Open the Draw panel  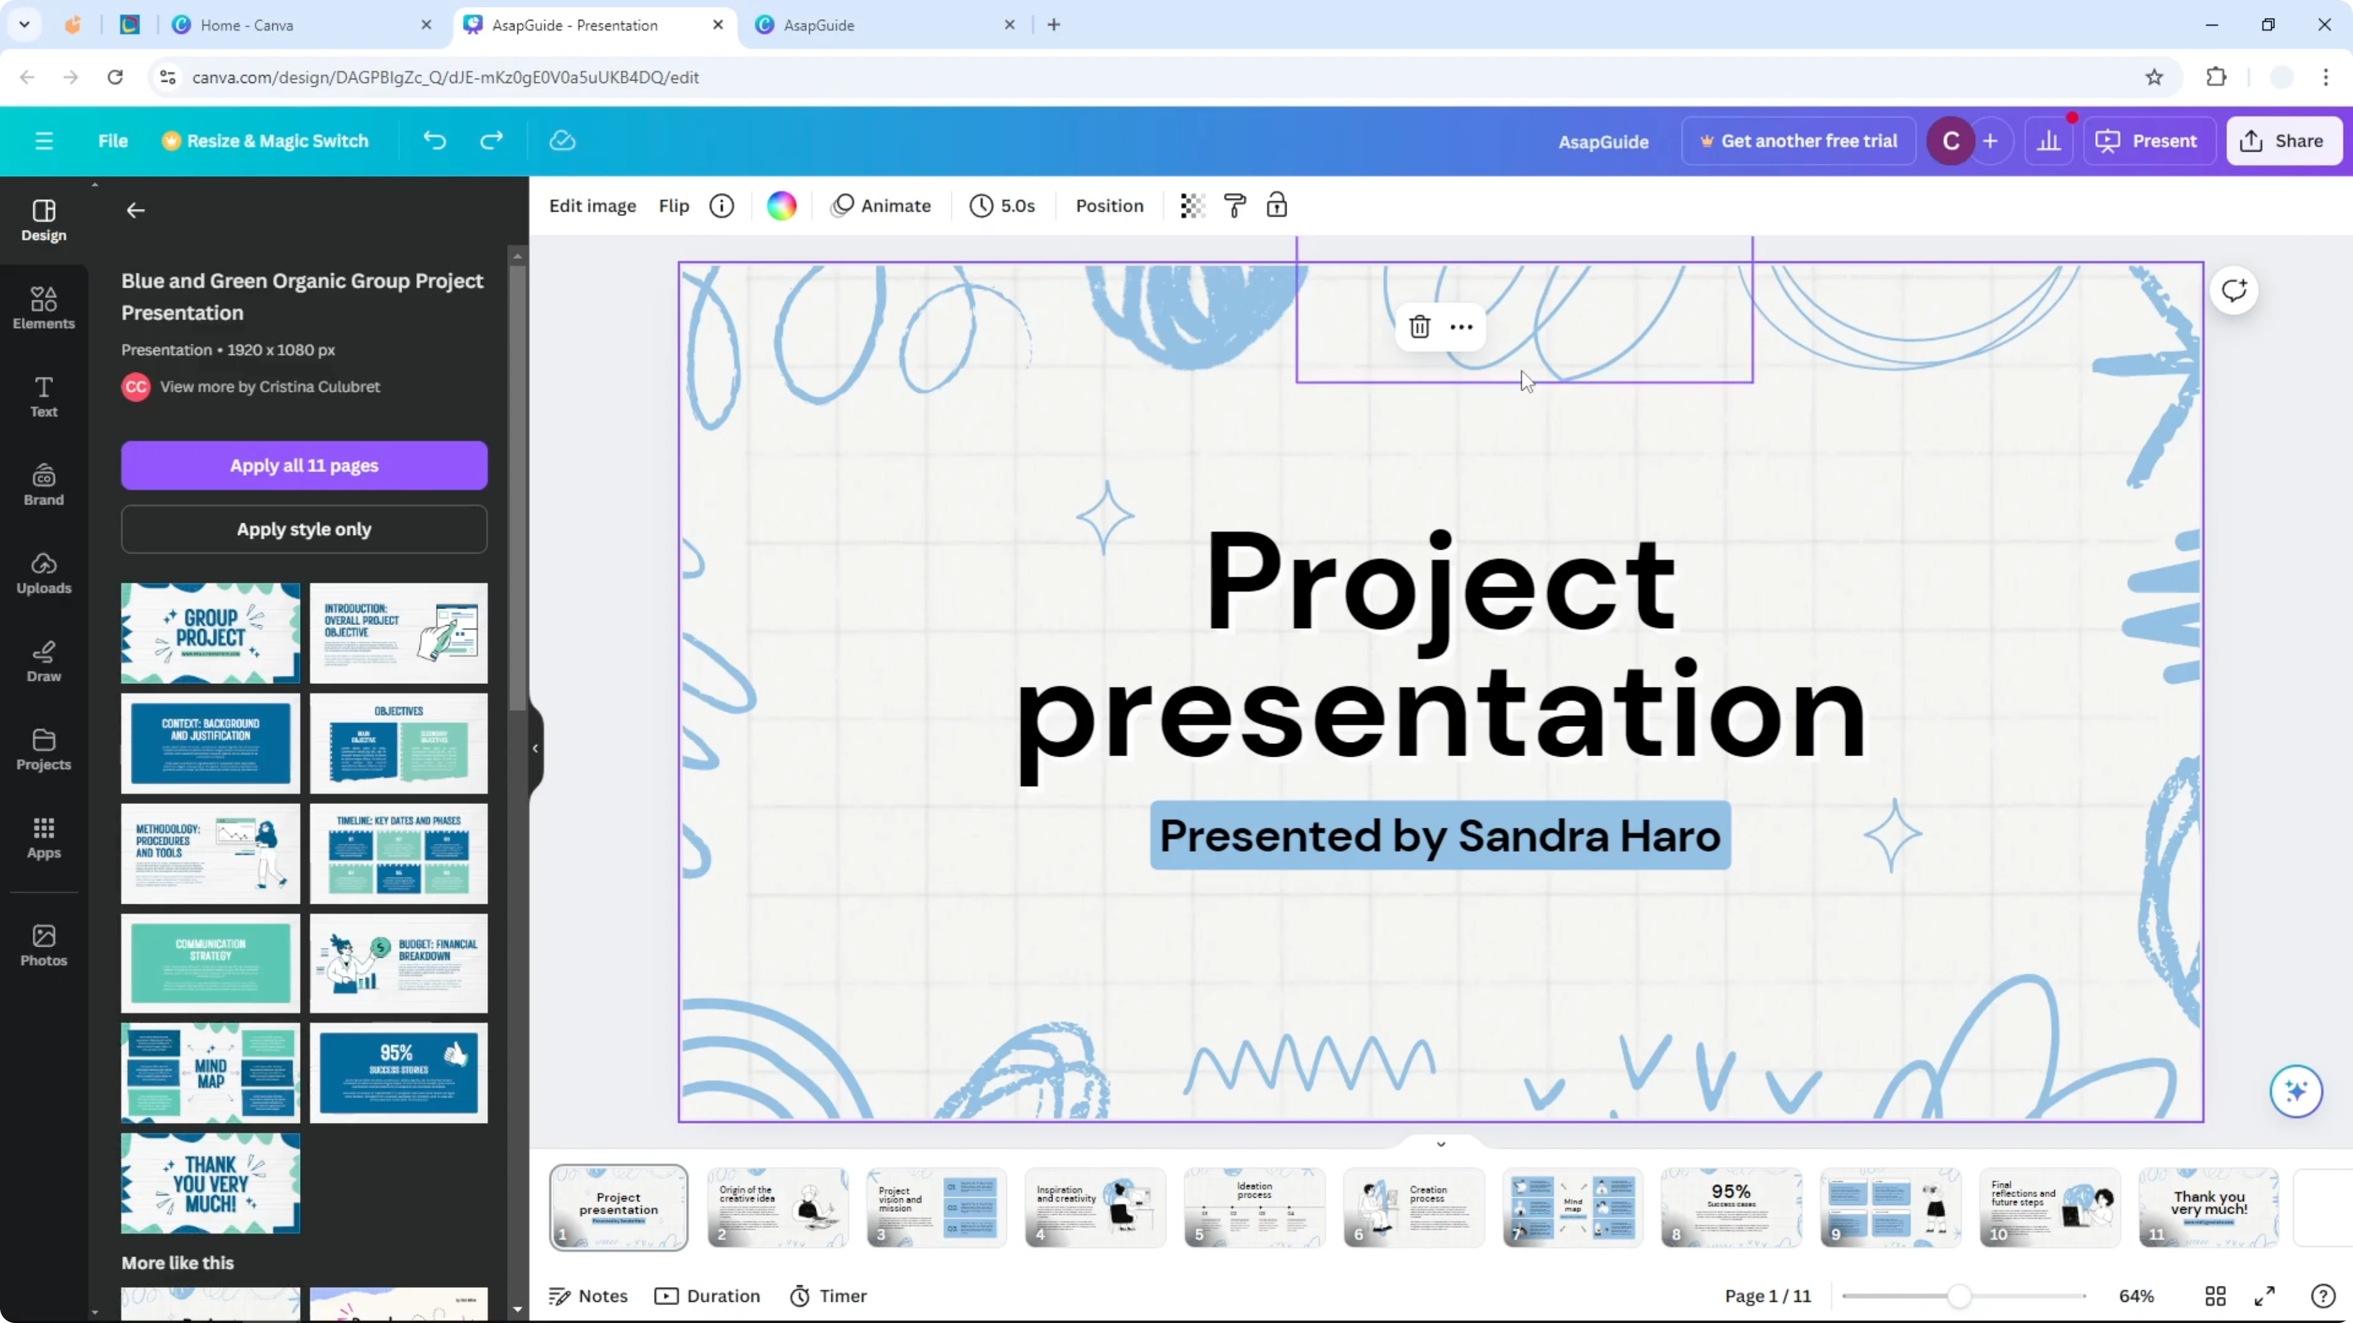44,661
